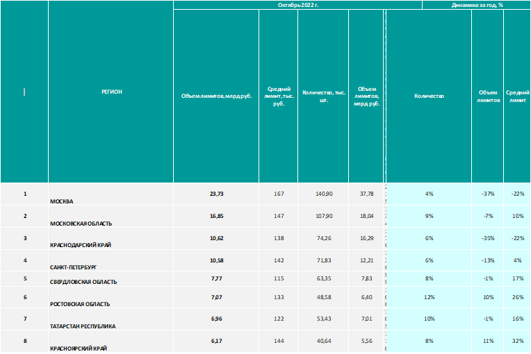The image size is (531, 354).
Task: Click the quantity 140,90 cell
Action: [323, 194]
